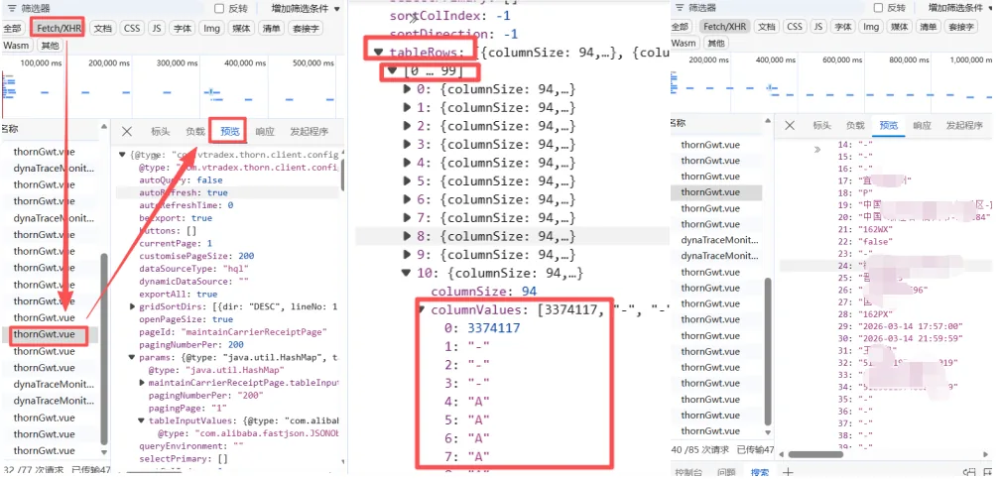Tick the 反转 checkbox in left panel
The image size is (1000, 479).
(x=219, y=8)
